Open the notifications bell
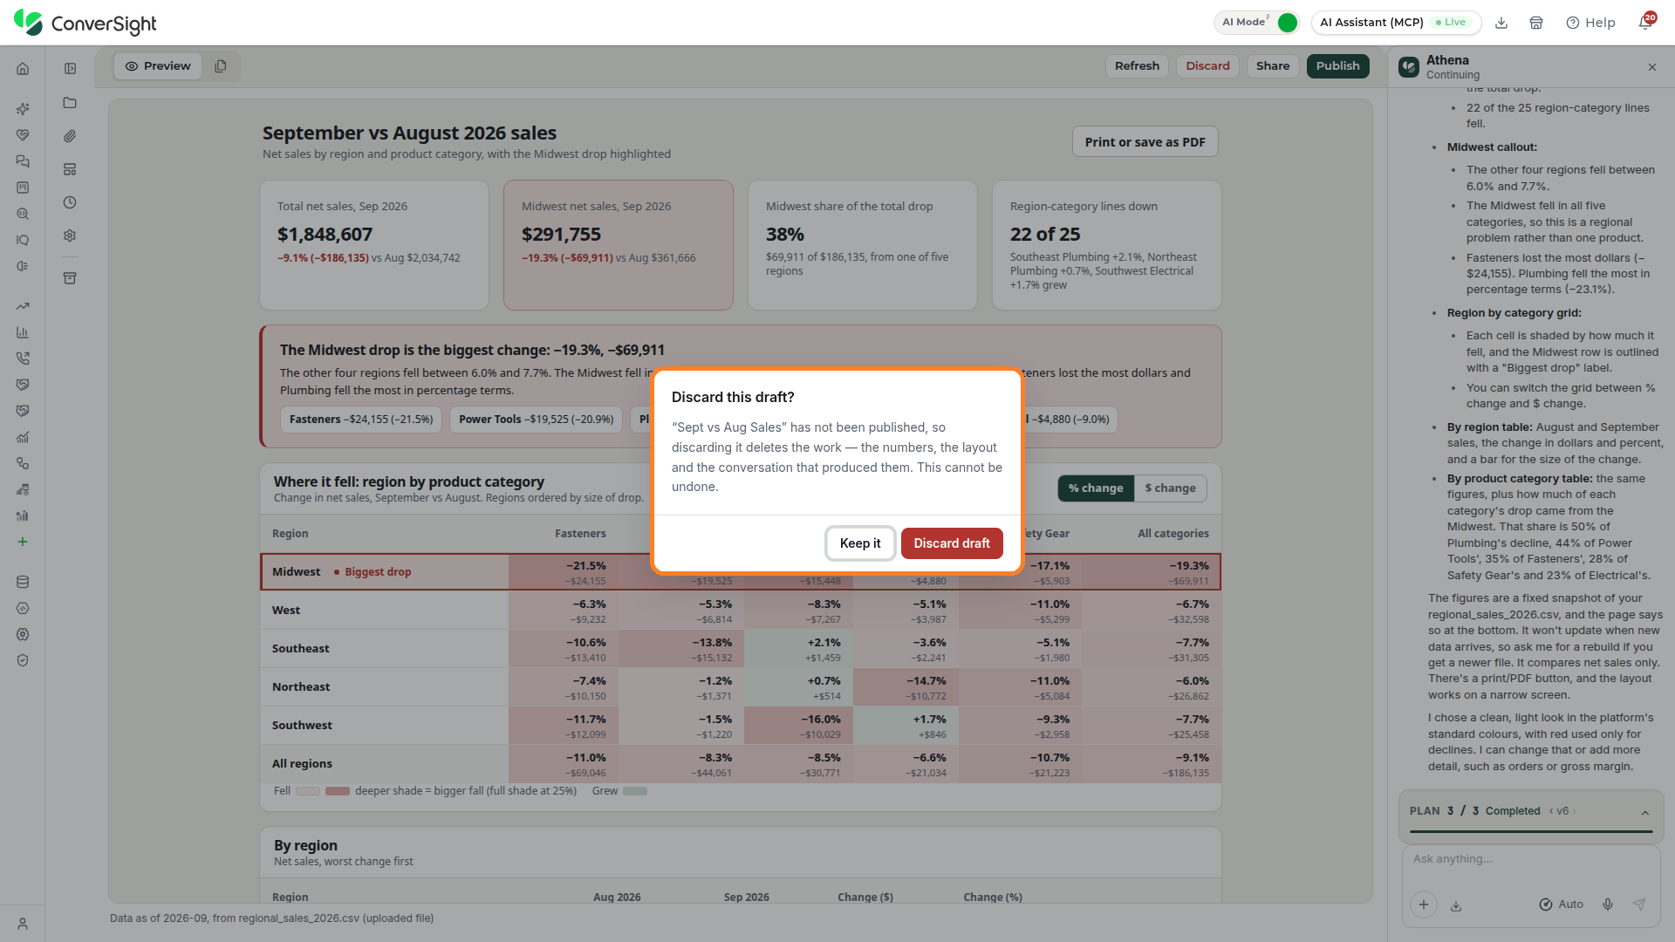The height and width of the screenshot is (942, 1675). click(1645, 23)
